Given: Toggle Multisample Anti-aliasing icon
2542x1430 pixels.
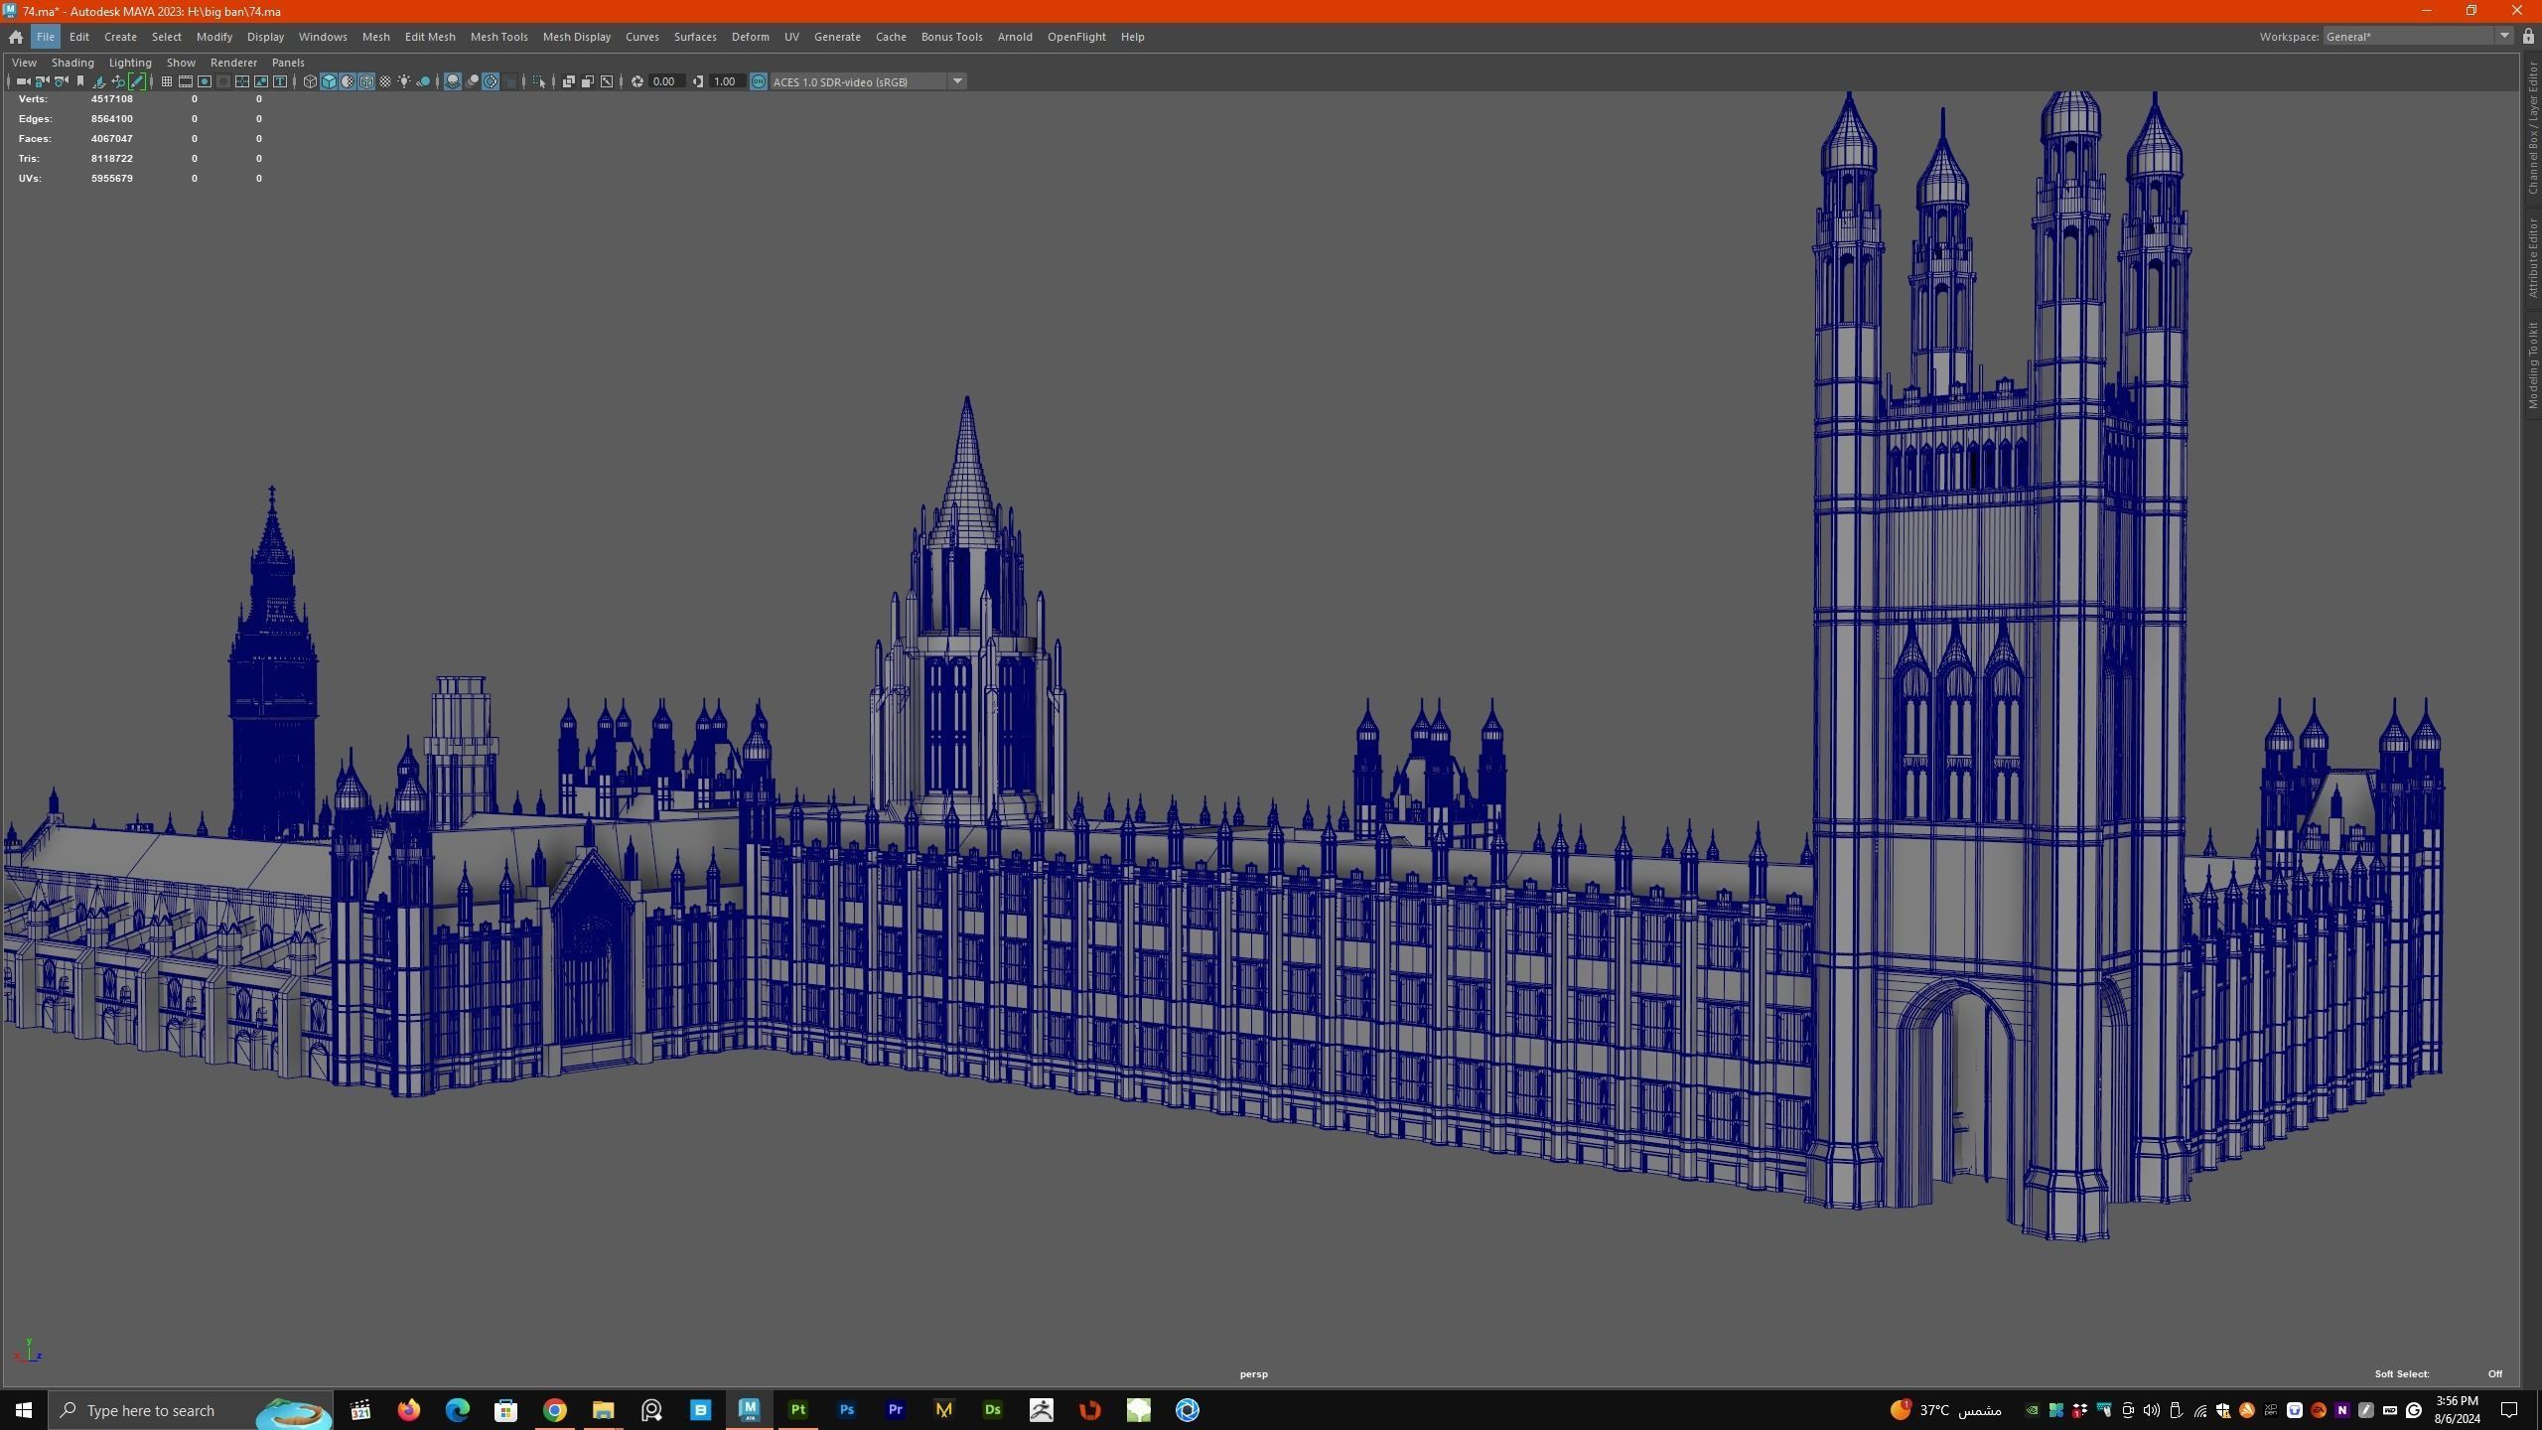Looking at the screenshot, I should click(491, 81).
